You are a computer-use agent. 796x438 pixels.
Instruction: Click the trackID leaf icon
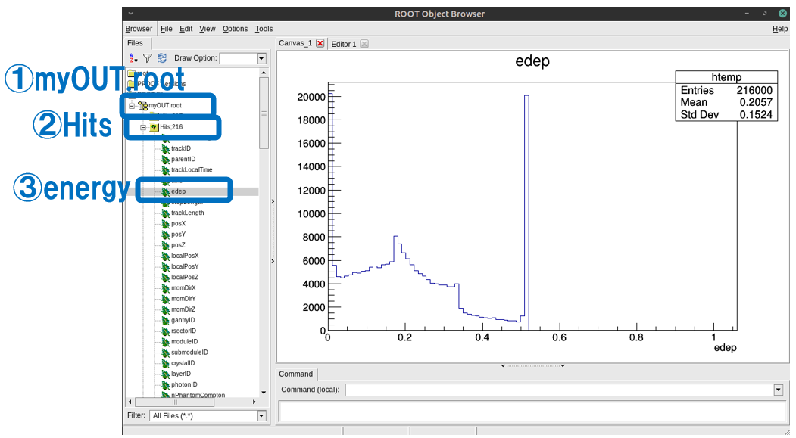tap(166, 148)
